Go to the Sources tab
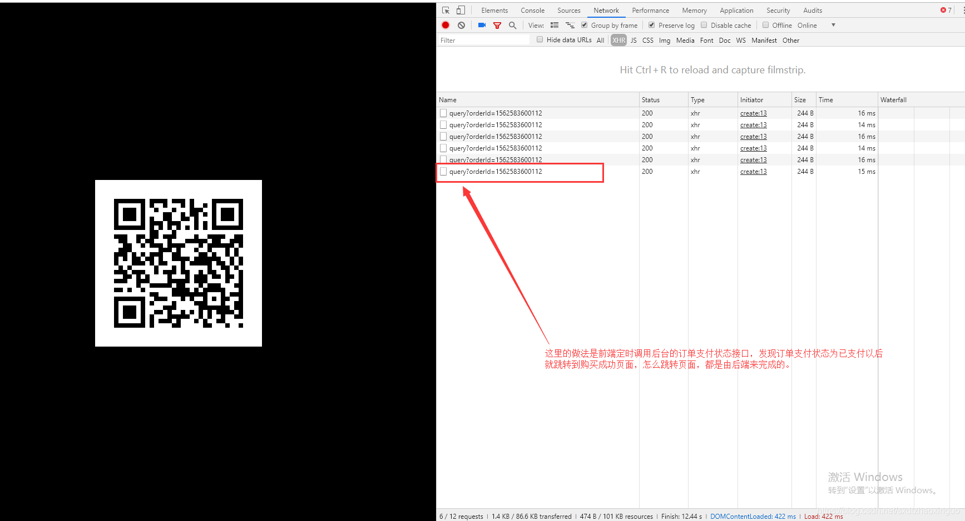Viewport: 965px width, 521px height. point(568,11)
